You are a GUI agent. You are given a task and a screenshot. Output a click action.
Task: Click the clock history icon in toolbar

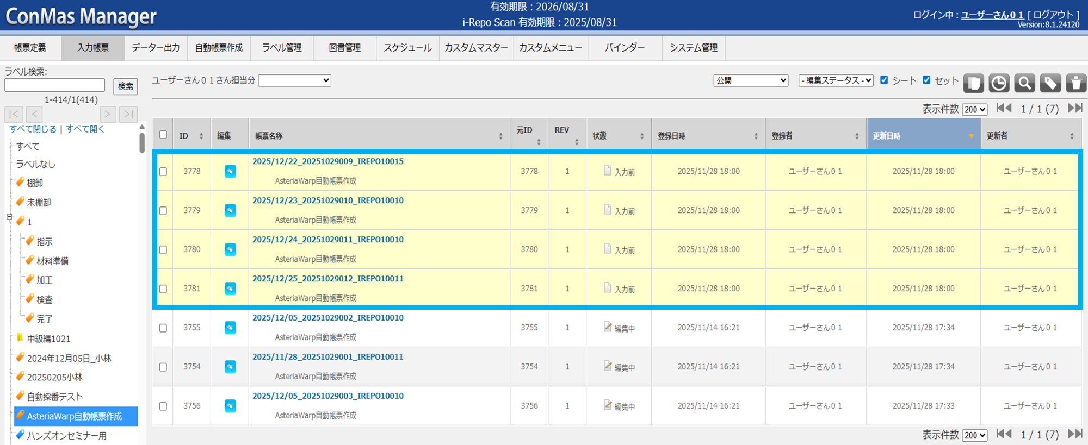(x=999, y=83)
